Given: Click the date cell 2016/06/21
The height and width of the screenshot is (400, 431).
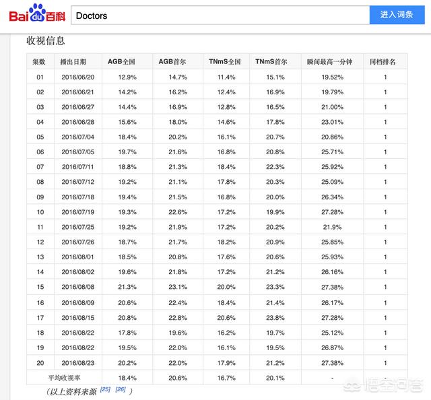Looking at the screenshot, I should 78,92.
